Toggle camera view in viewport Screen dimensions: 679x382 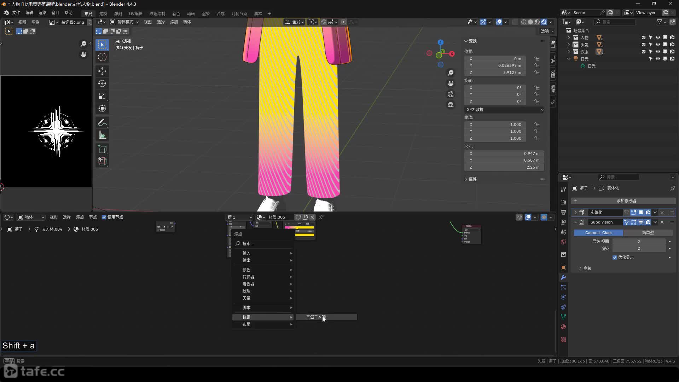click(x=451, y=94)
